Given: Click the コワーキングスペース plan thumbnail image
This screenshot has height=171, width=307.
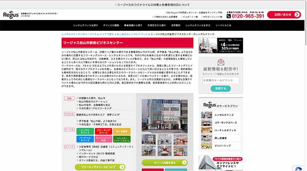Looking at the screenshot, I should tap(206, 123).
